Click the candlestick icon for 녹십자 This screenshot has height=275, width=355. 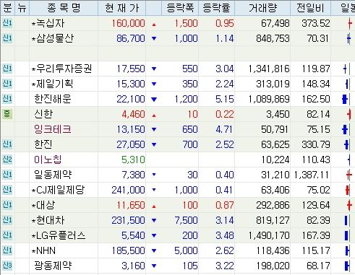point(350,24)
